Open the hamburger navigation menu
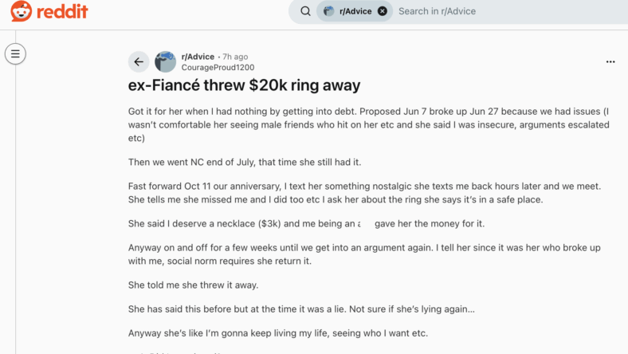Viewport: 628px width, 354px height. pos(15,53)
